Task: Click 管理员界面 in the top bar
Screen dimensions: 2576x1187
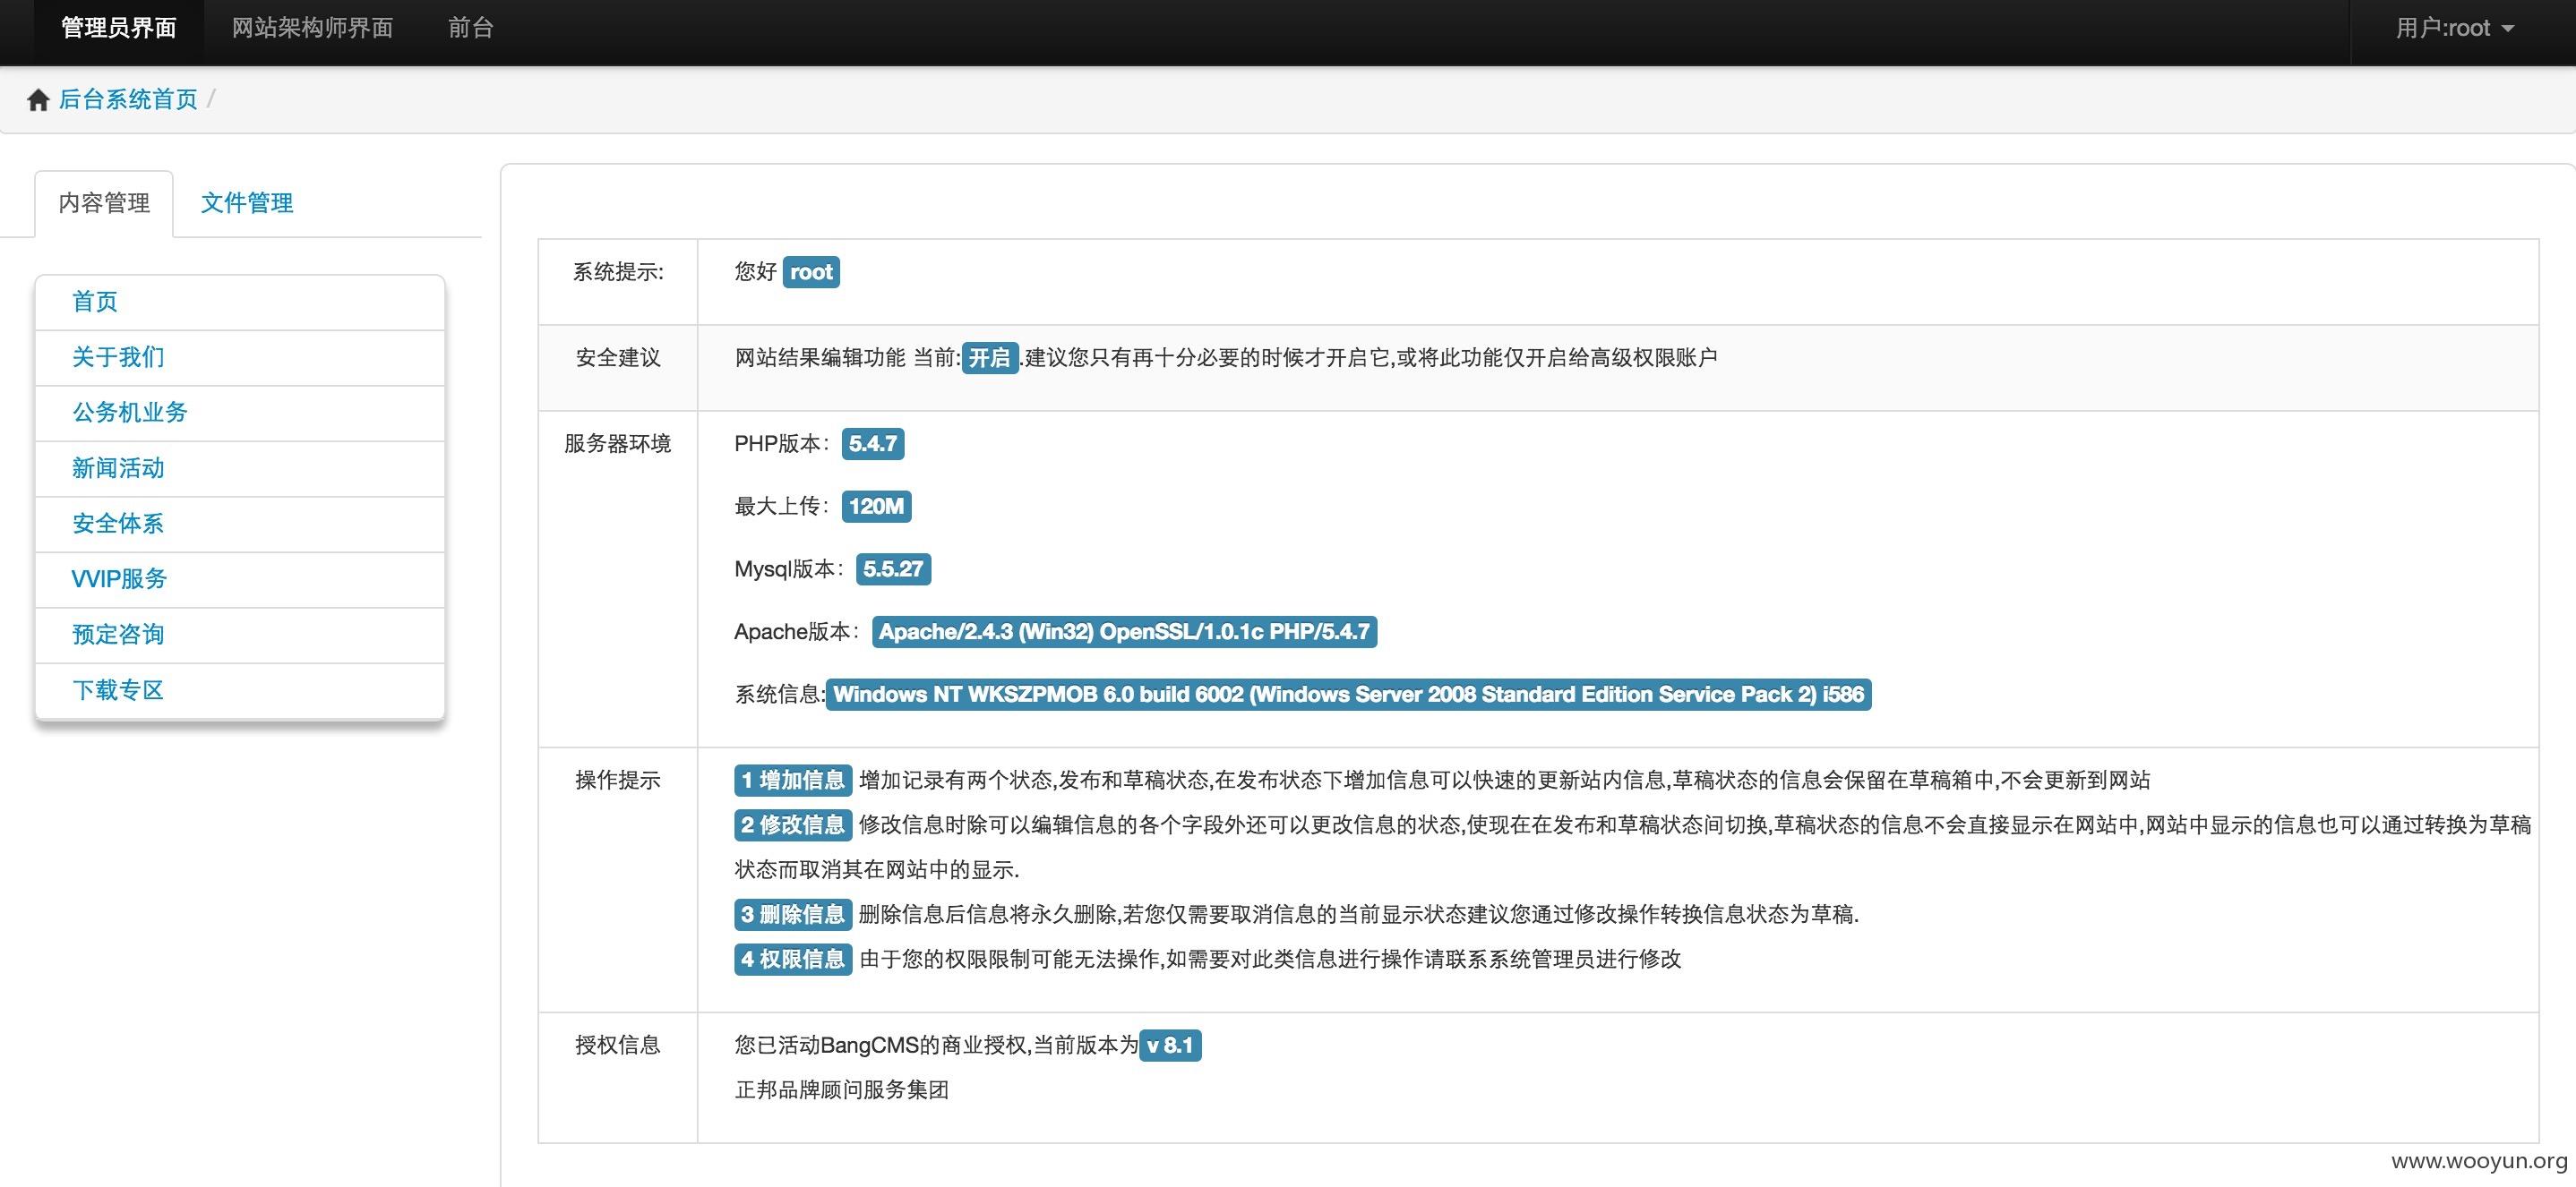Action: 118,28
